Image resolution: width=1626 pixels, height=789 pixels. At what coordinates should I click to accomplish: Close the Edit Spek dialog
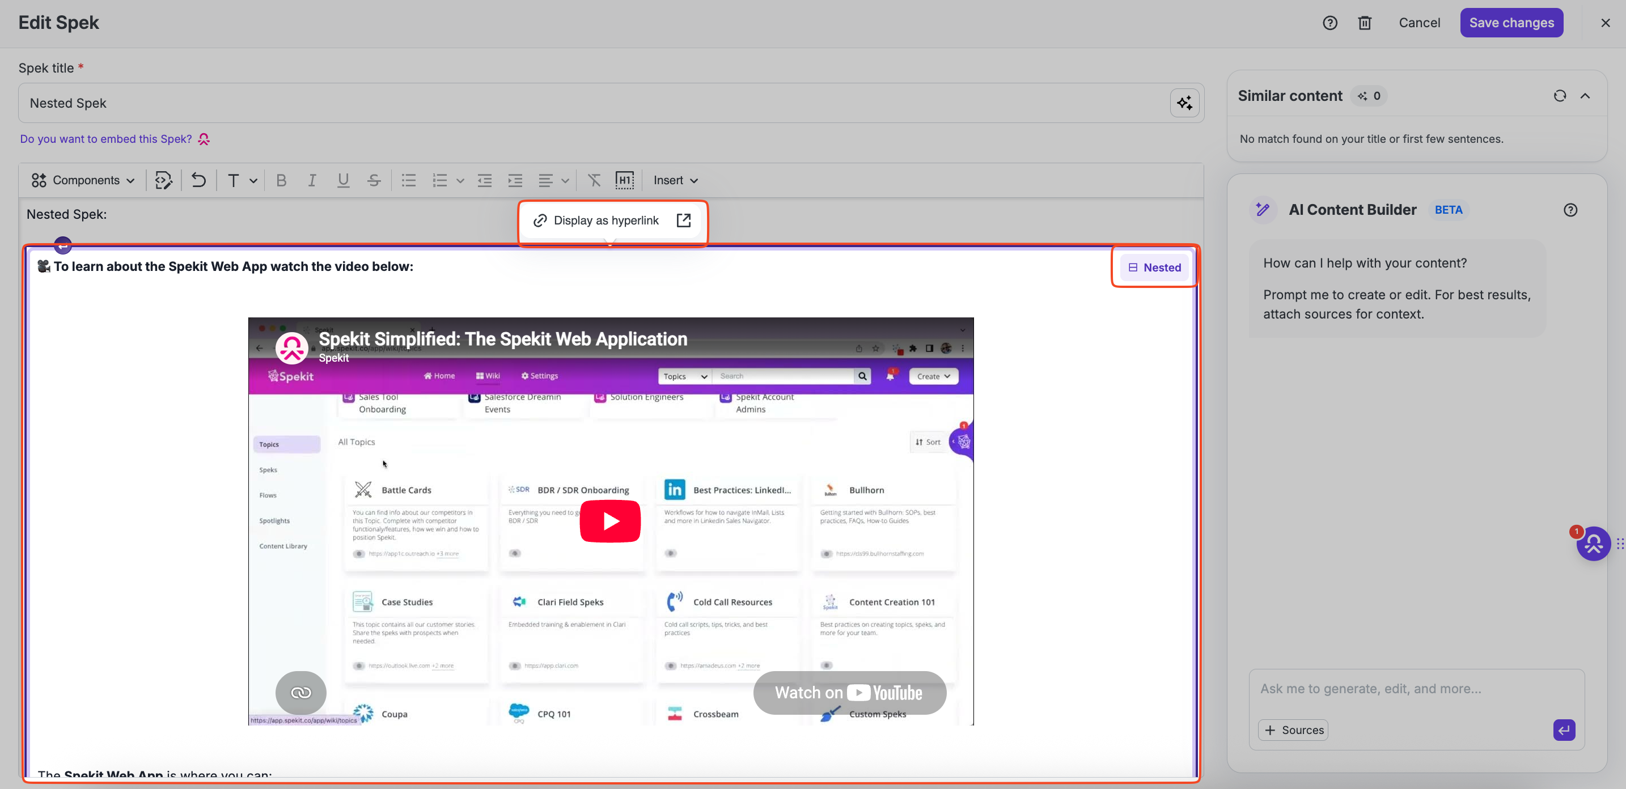pos(1605,23)
